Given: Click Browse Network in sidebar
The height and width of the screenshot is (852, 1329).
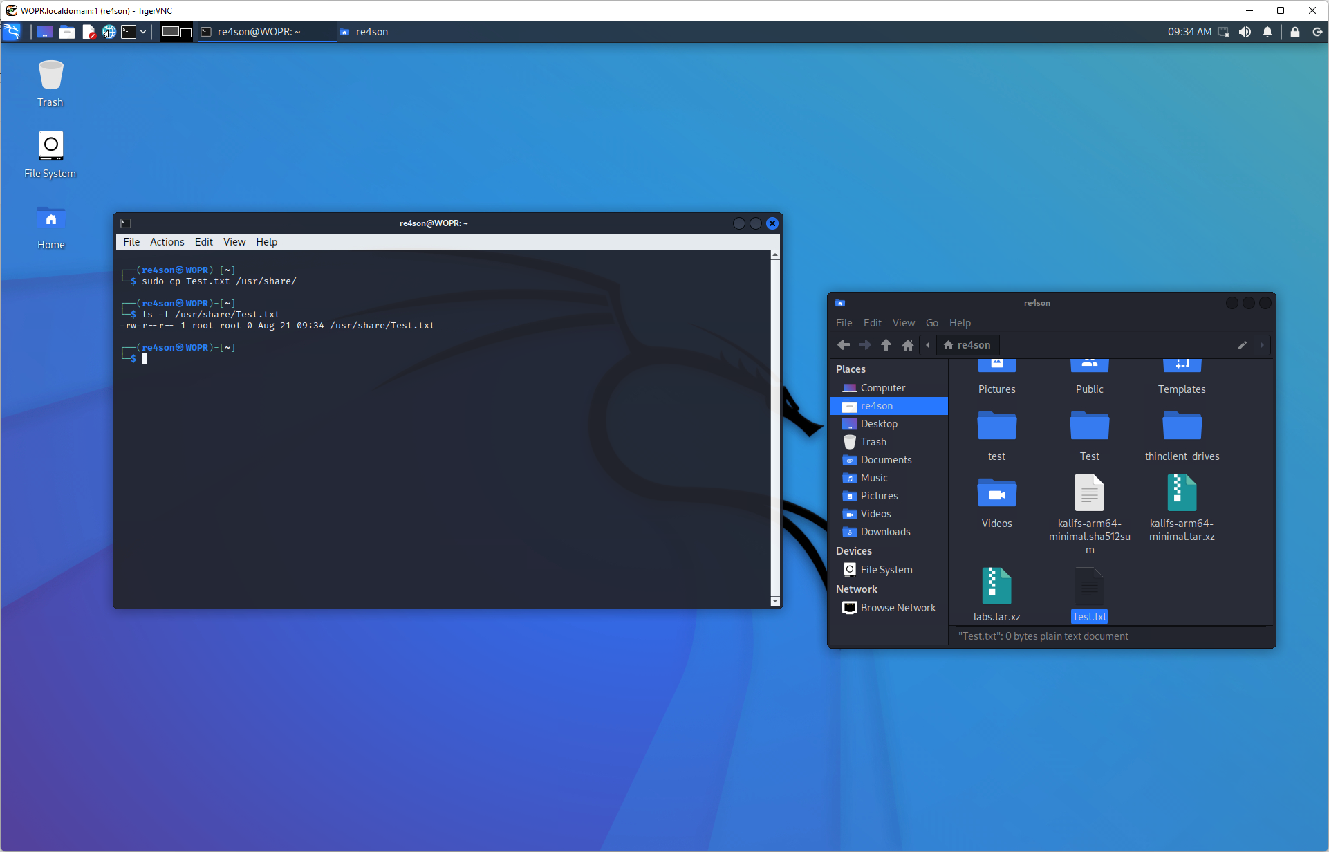Looking at the screenshot, I should 898,608.
